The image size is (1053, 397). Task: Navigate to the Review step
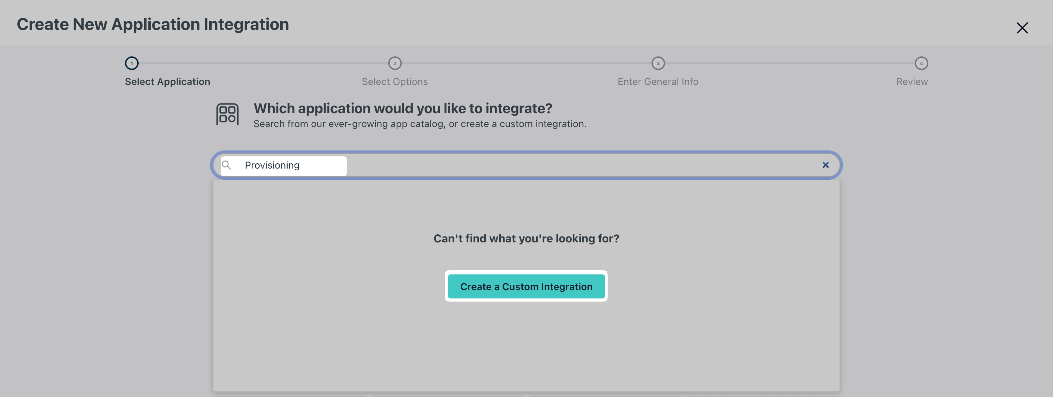pos(912,81)
